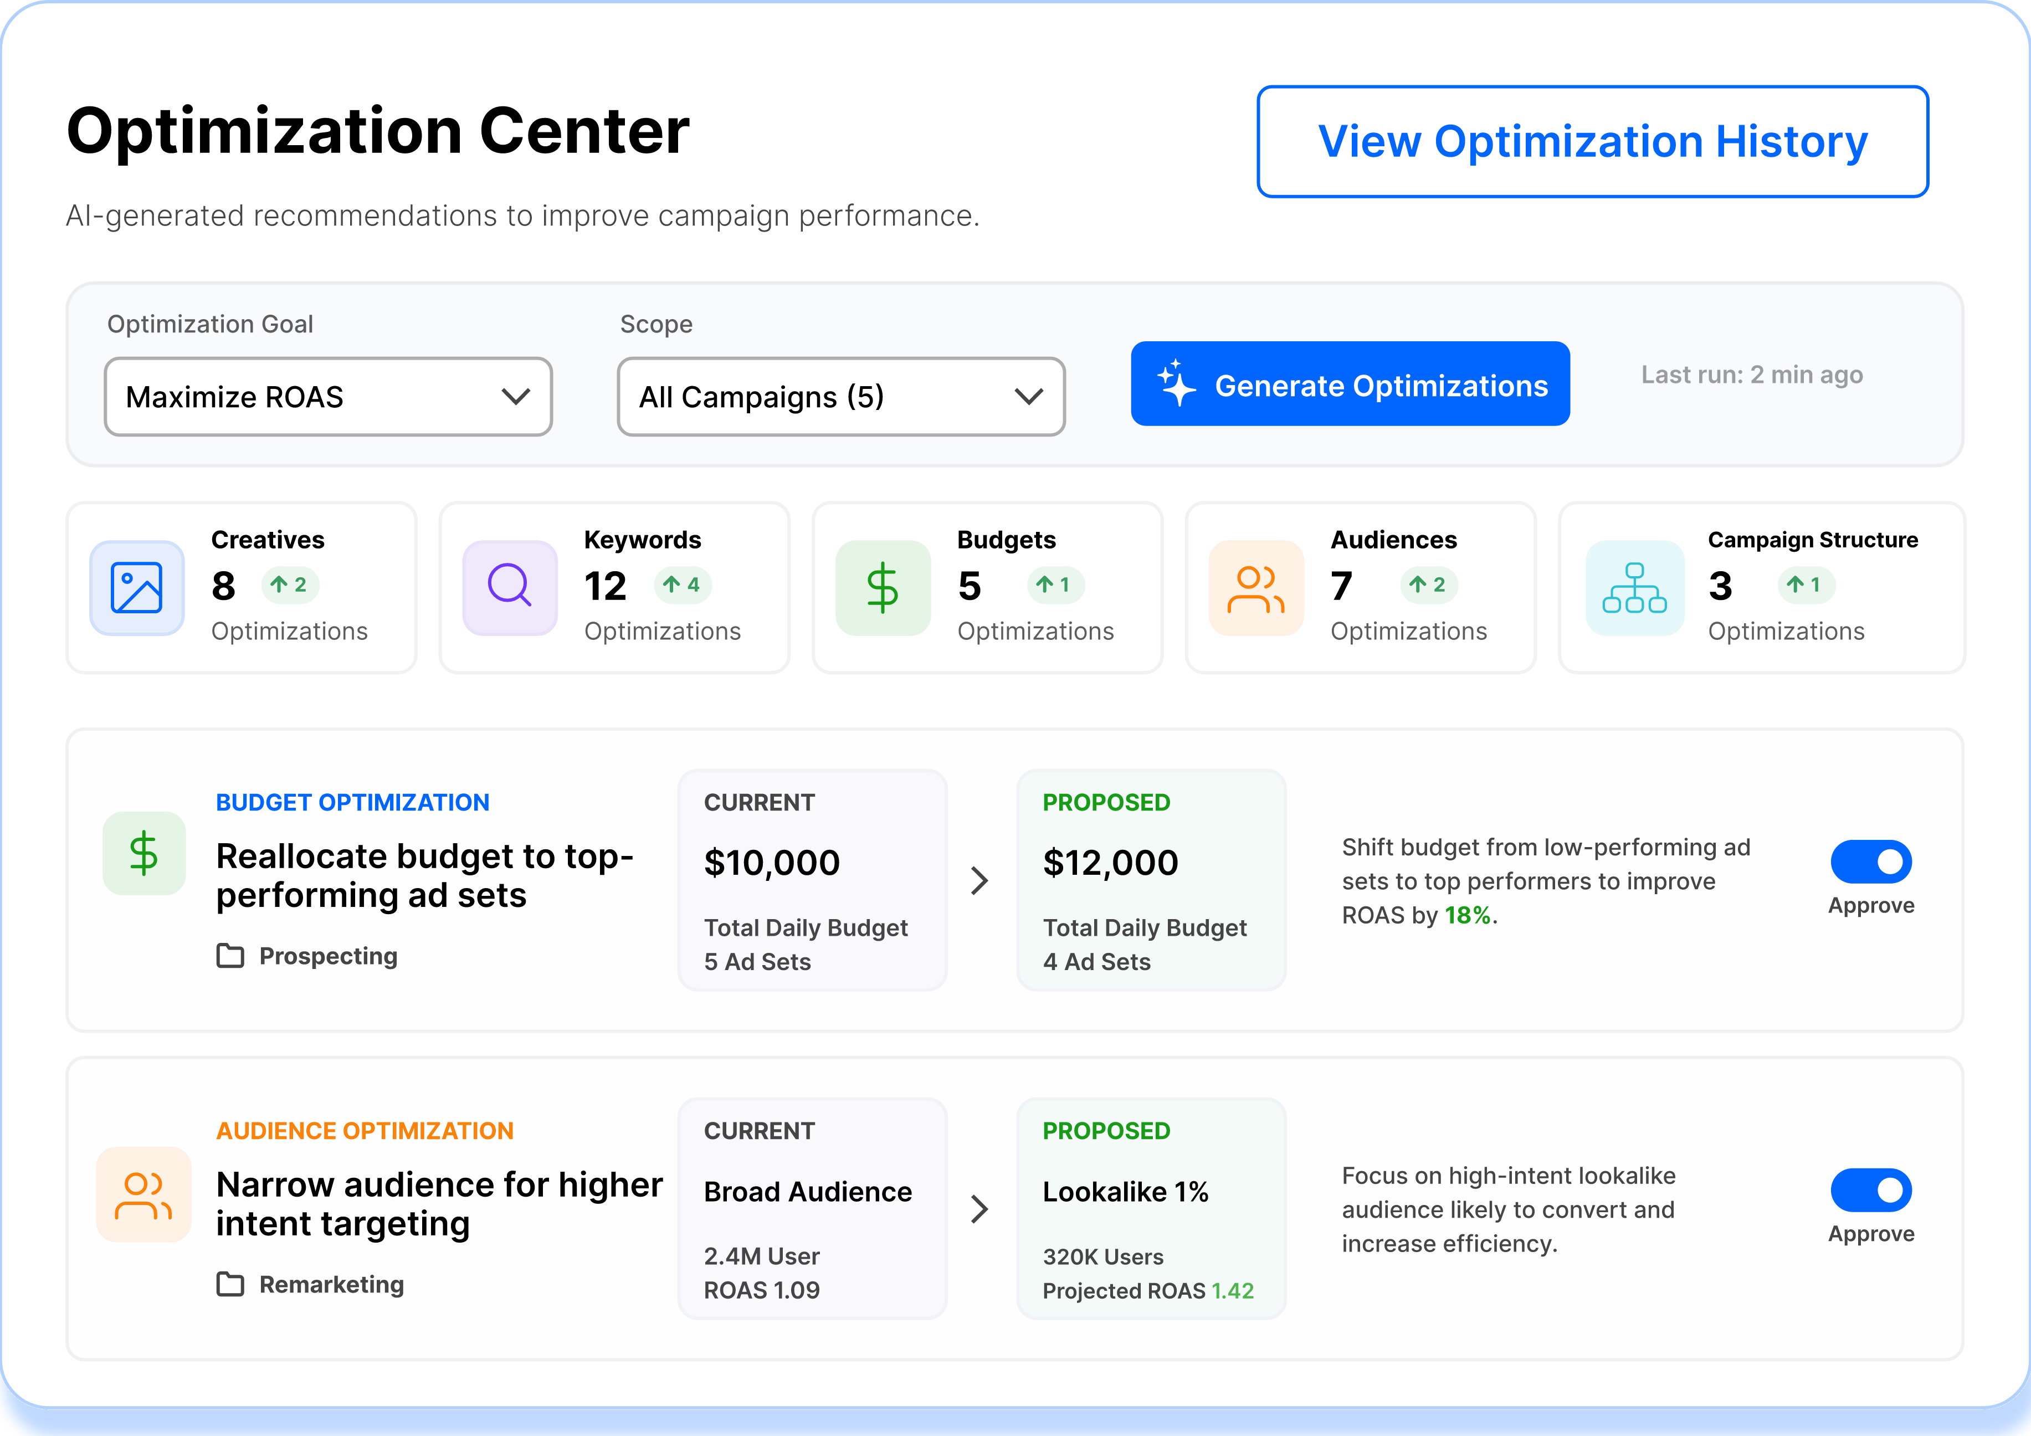Click the BUDGET OPTIMIZATION category label
The image size is (2031, 1436).
[x=353, y=803]
